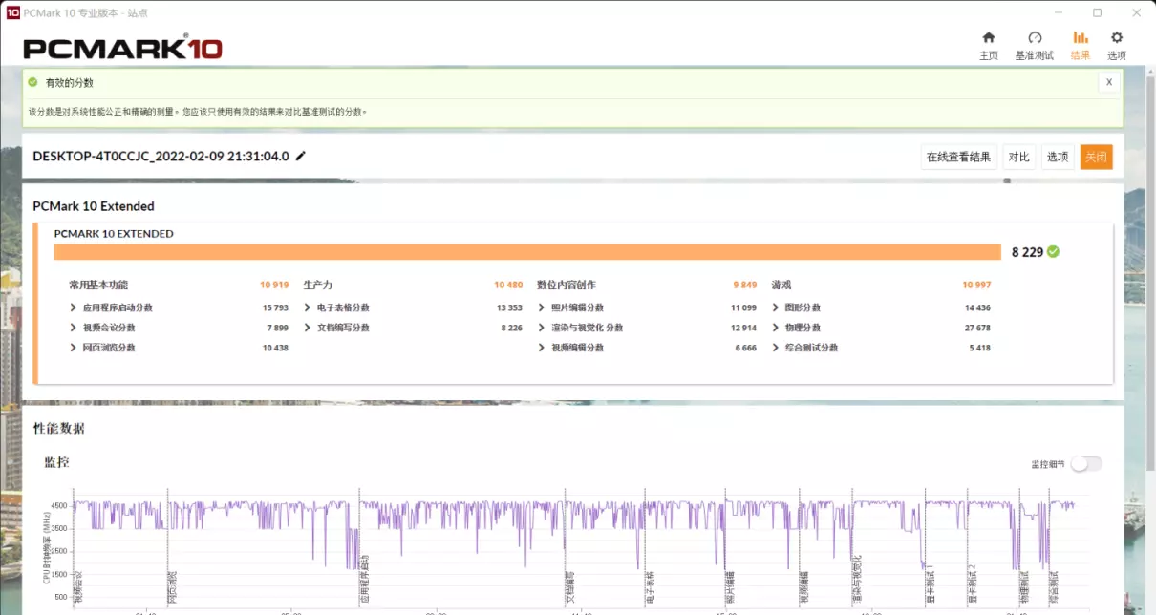Toggle the 监控细节 switch
Viewport: 1156px width, 615px height.
tap(1085, 463)
